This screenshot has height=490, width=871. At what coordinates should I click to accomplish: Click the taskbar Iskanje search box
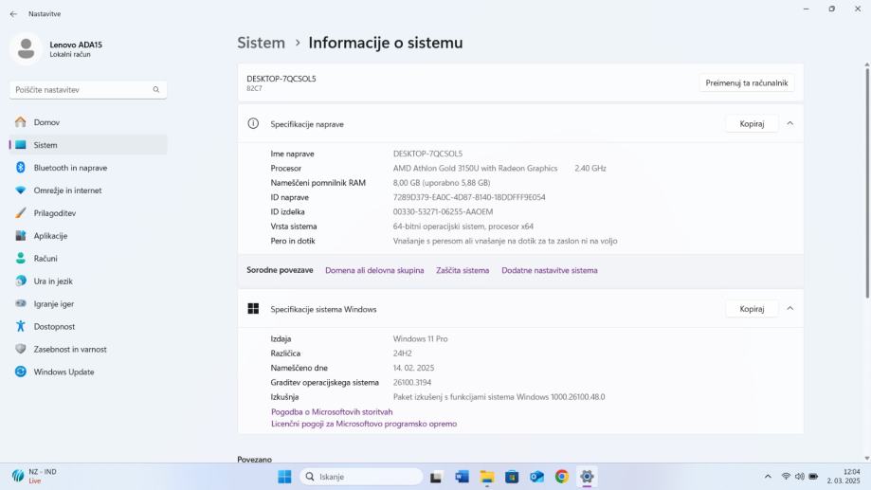pos(361,477)
